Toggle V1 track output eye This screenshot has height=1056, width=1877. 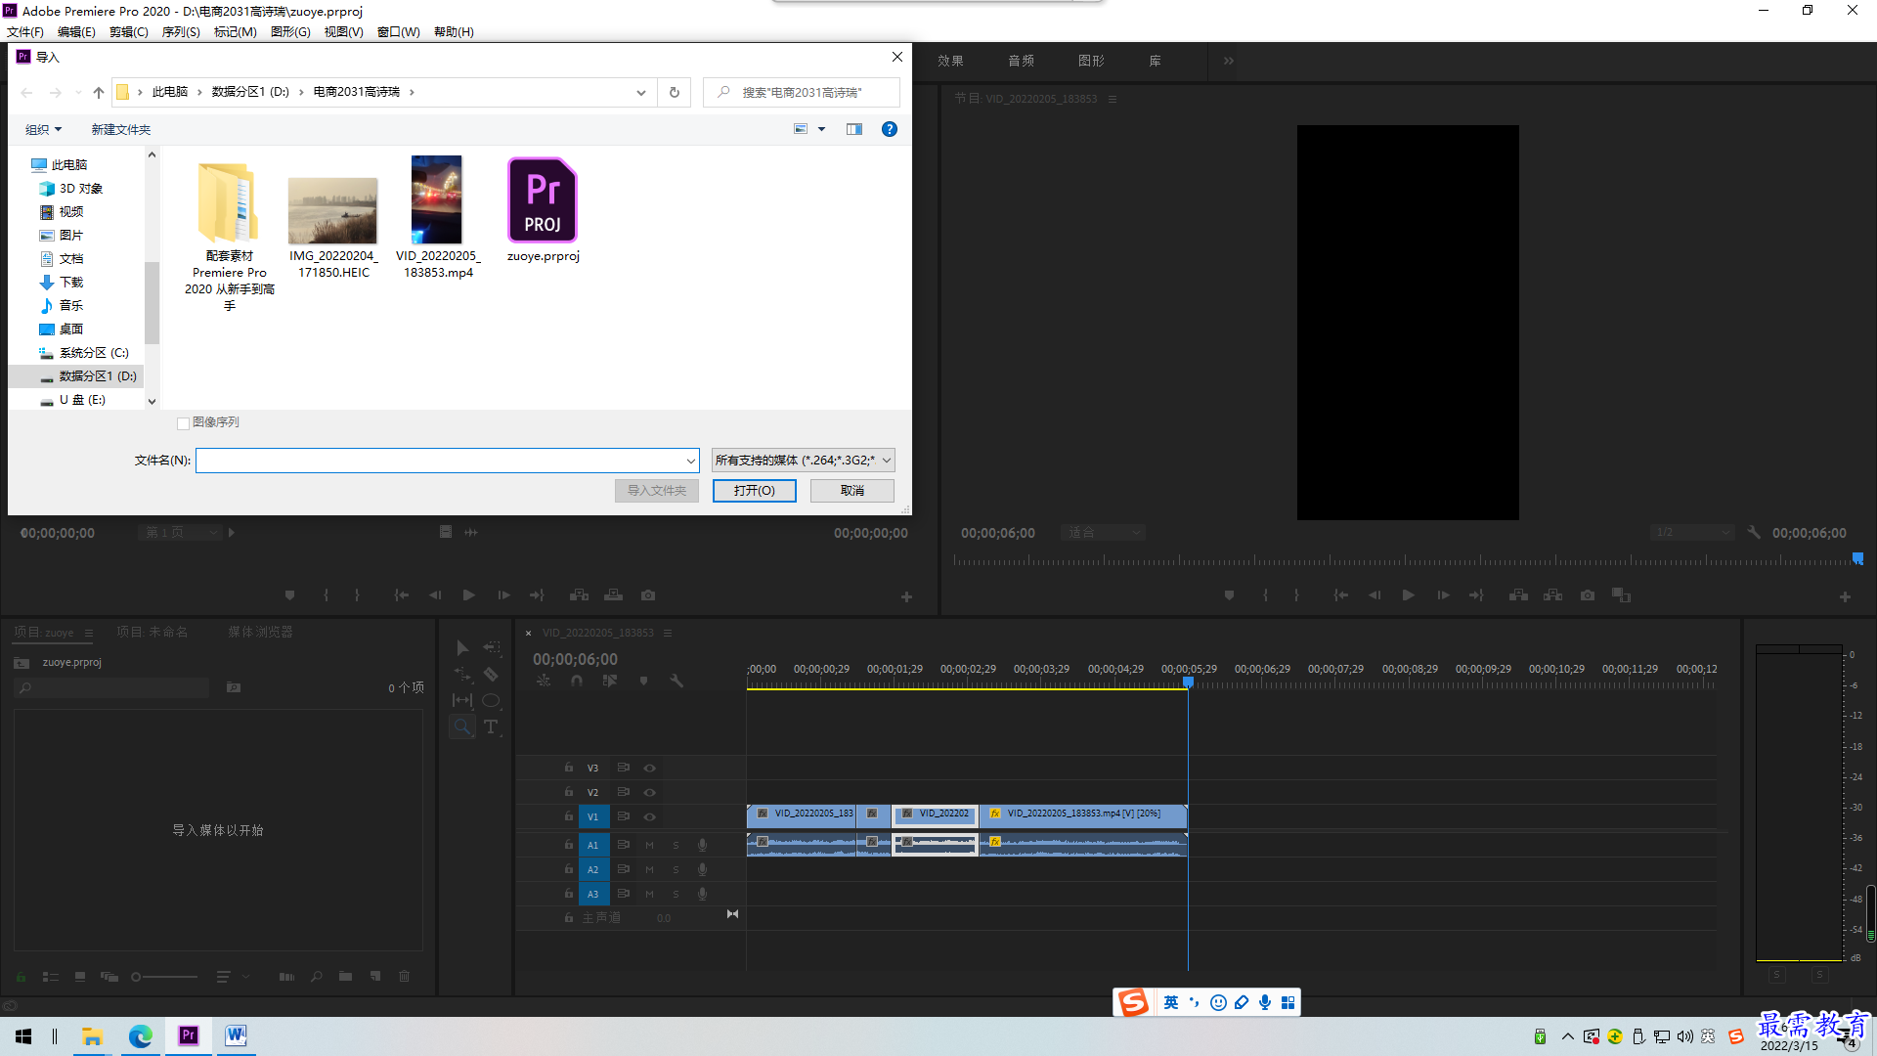tap(649, 816)
